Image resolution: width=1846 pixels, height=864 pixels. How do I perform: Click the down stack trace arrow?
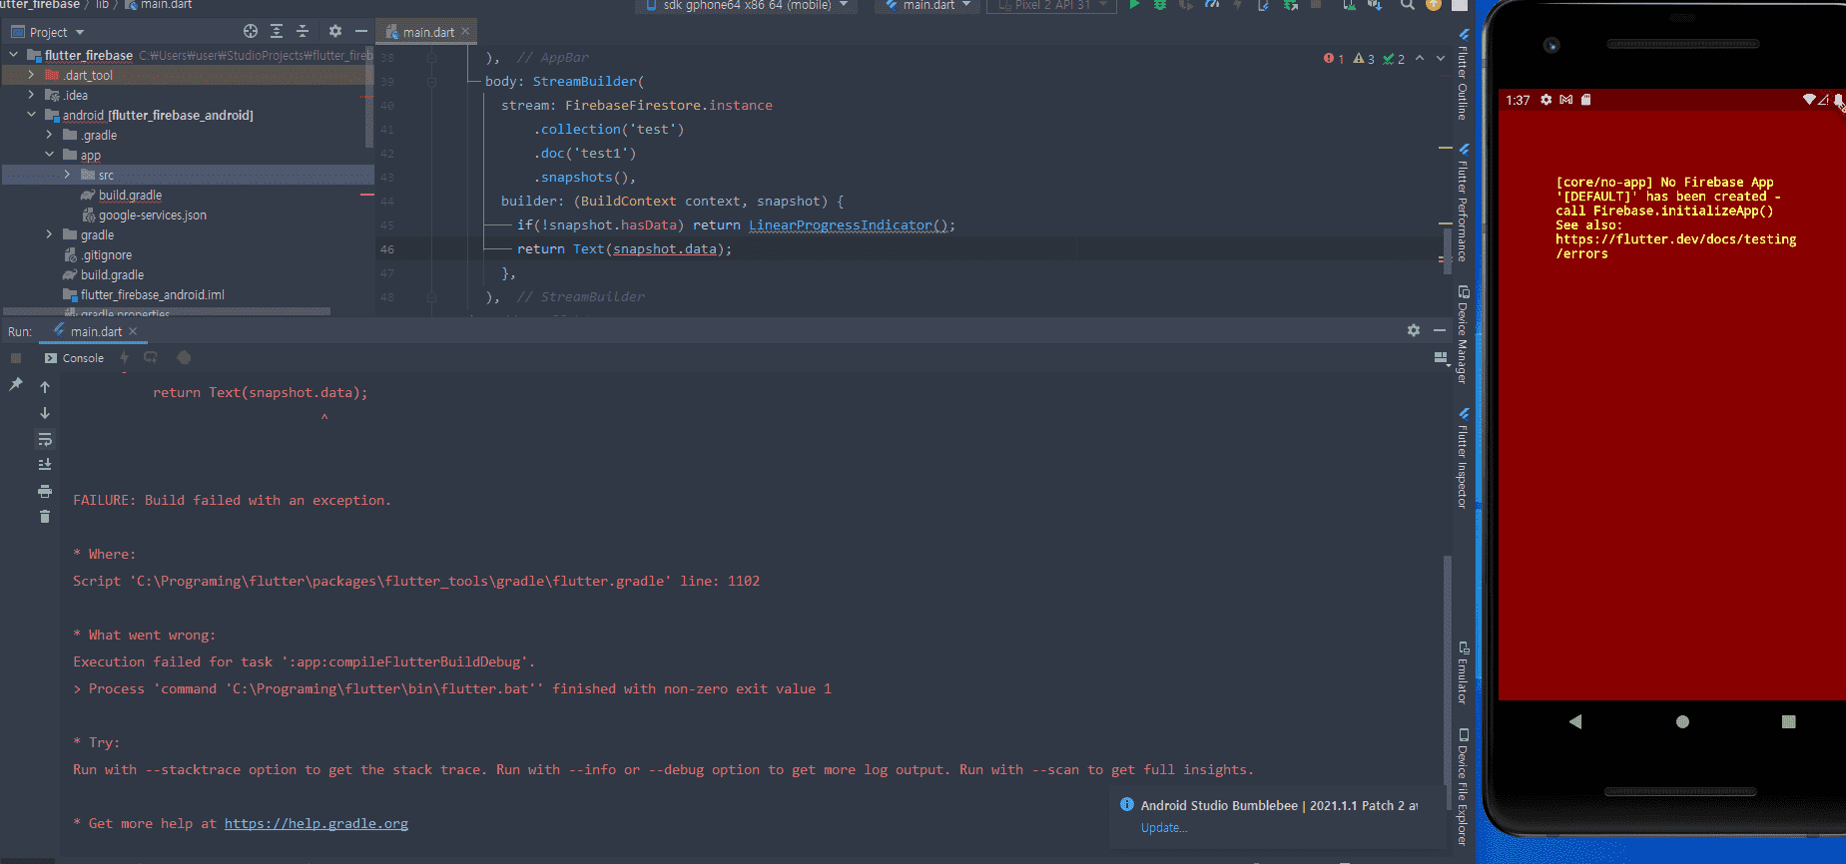pos(45,413)
